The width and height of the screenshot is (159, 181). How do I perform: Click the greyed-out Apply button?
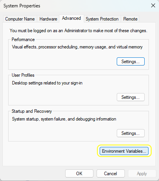(x=142, y=174)
